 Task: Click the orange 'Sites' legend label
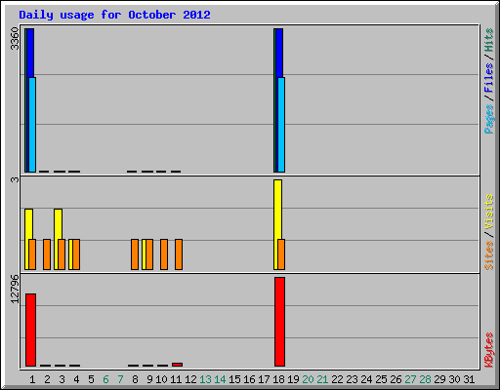489,255
